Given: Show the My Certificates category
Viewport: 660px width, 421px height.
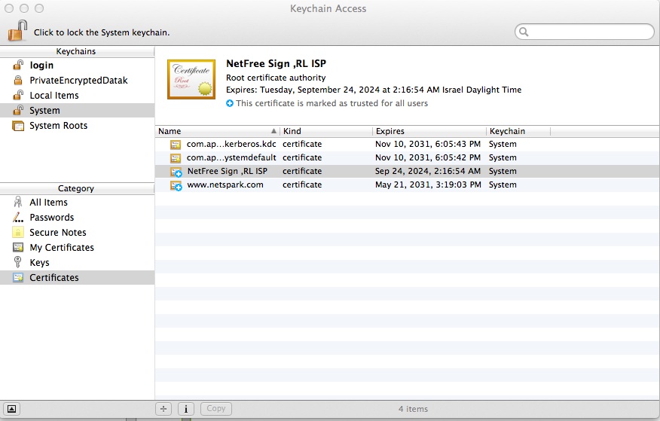Looking at the screenshot, I should (x=77, y=248).
